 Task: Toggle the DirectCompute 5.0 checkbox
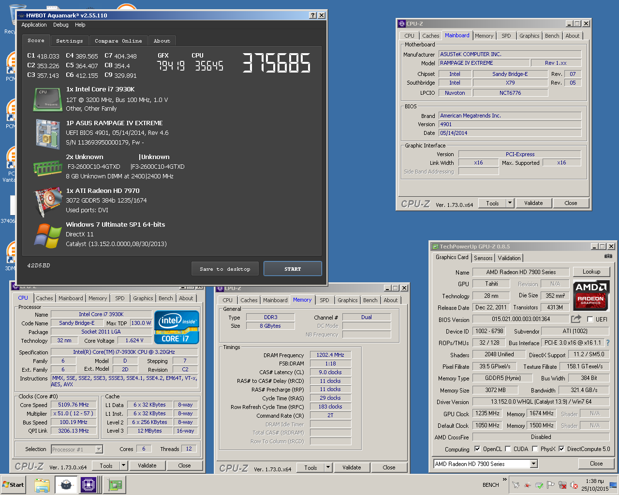(561, 449)
